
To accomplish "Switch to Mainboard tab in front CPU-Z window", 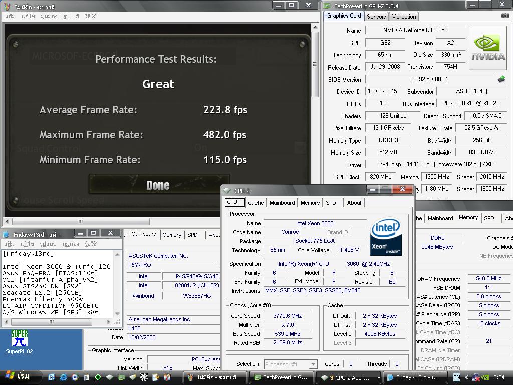I will [282, 203].
